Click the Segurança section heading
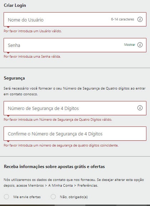The height and width of the screenshot is (206, 150). tap(14, 78)
